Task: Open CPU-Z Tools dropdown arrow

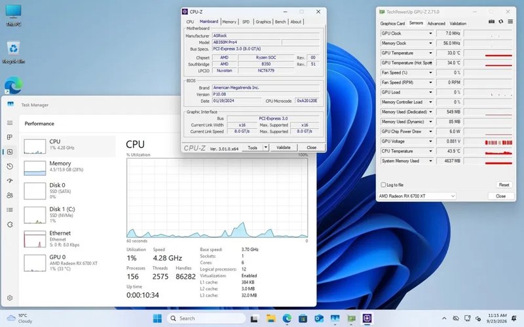Action: coord(266,147)
